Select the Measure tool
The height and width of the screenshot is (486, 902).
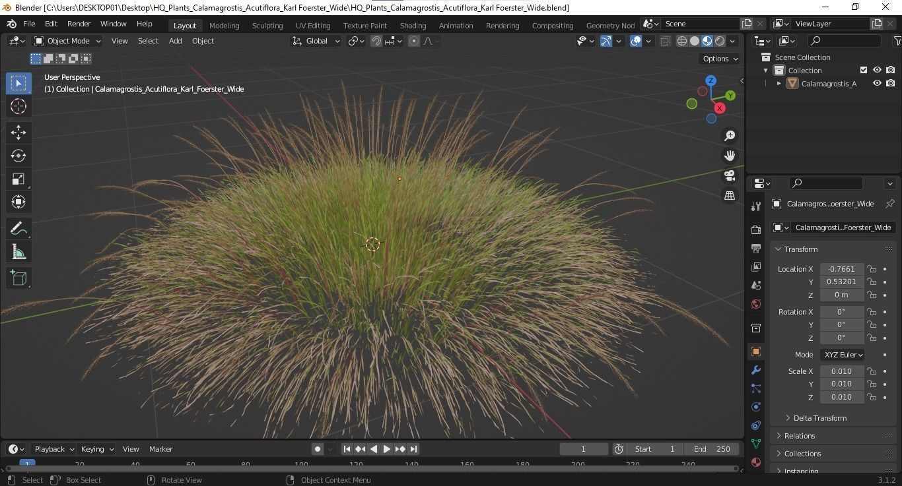click(x=18, y=252)
